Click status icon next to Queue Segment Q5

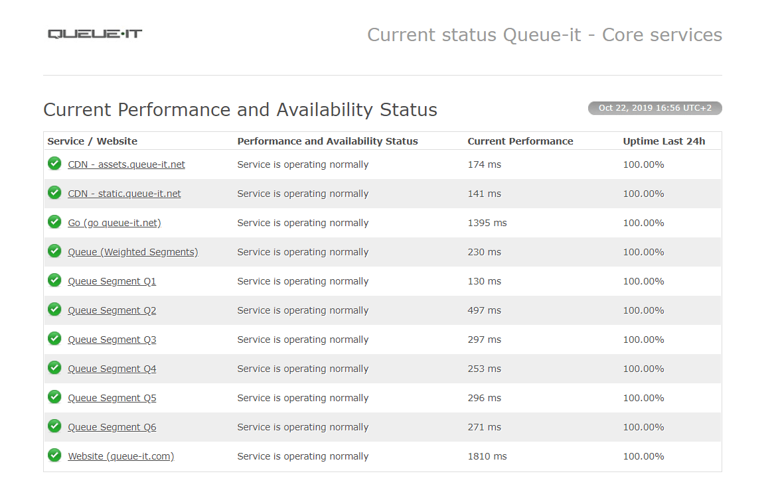(x=54, y=397)
